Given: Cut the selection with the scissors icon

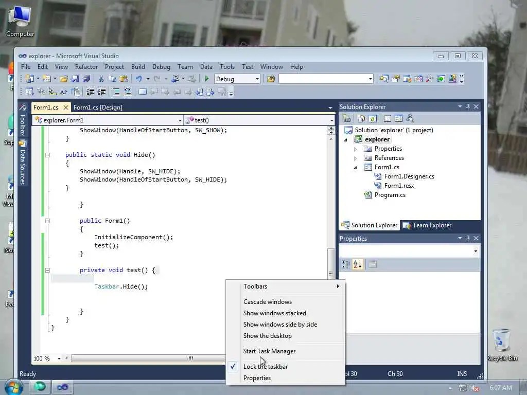Looking at the screenshot, I should (101, 79).
